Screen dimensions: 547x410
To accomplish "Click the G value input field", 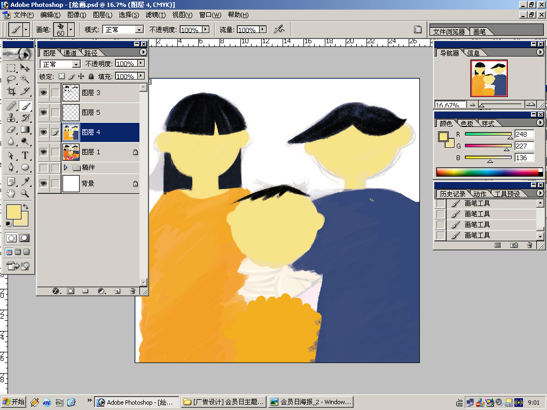I will coord(524,146).
